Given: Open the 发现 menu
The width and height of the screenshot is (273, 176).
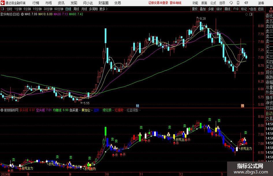Looking at the screenshot, I should pyautogui.click(x=74, y=3).
